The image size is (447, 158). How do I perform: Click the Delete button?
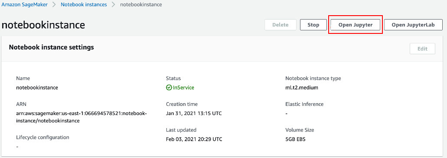pyautogui.click(x=280, y=25)
